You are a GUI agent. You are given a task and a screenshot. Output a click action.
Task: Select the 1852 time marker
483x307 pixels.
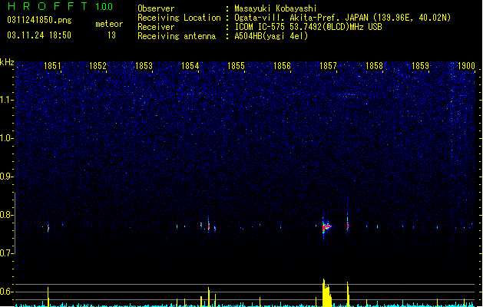coord(98,65)
